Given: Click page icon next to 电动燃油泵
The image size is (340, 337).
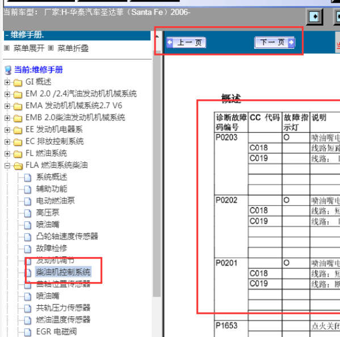Looking at the screenshot, I should 28,201.
